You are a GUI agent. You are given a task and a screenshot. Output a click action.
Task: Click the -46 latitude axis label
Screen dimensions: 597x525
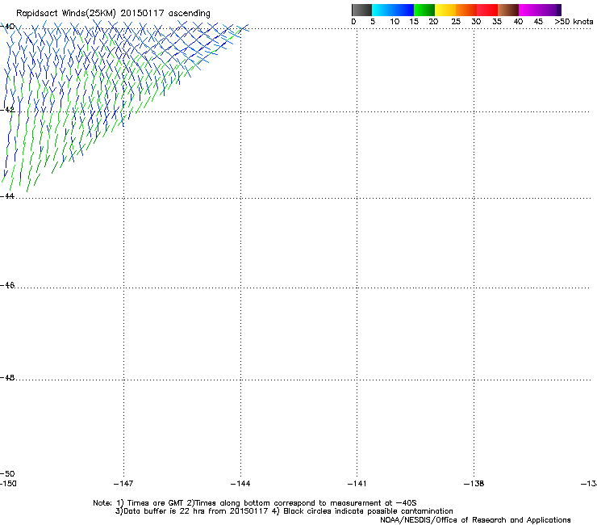7,285
